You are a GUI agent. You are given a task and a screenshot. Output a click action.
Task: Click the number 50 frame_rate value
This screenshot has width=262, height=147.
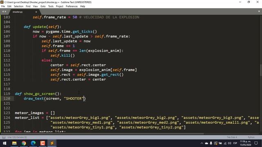75,17
